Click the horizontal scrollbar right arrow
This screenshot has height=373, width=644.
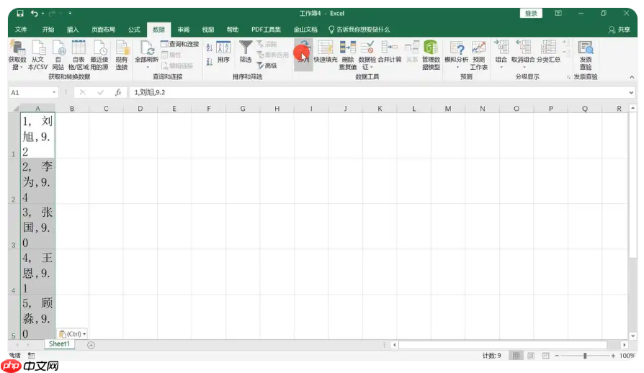tap(625, 345)
